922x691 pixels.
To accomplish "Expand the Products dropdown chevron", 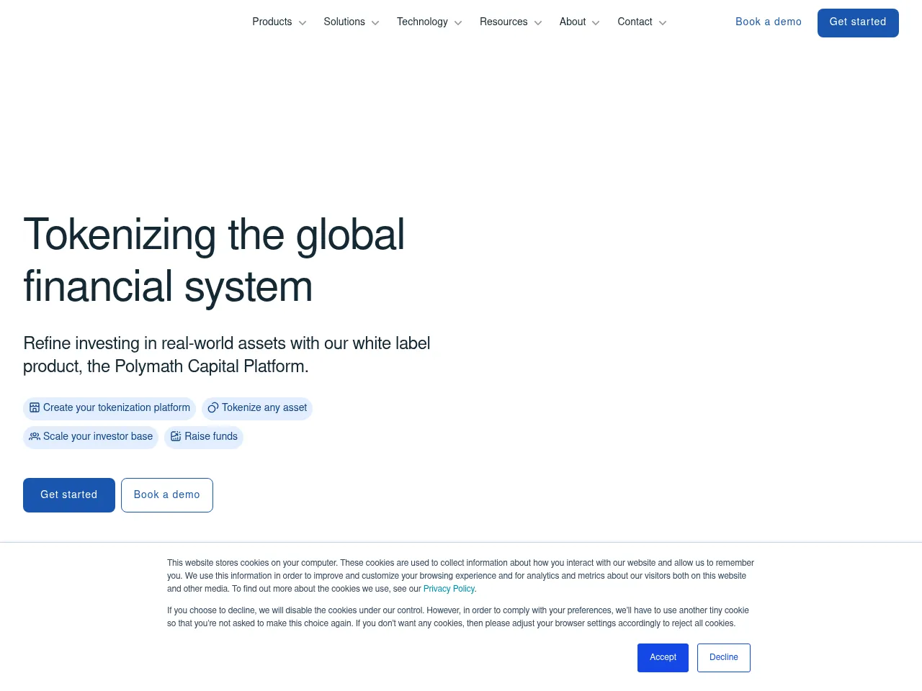I will coord(303,23).
